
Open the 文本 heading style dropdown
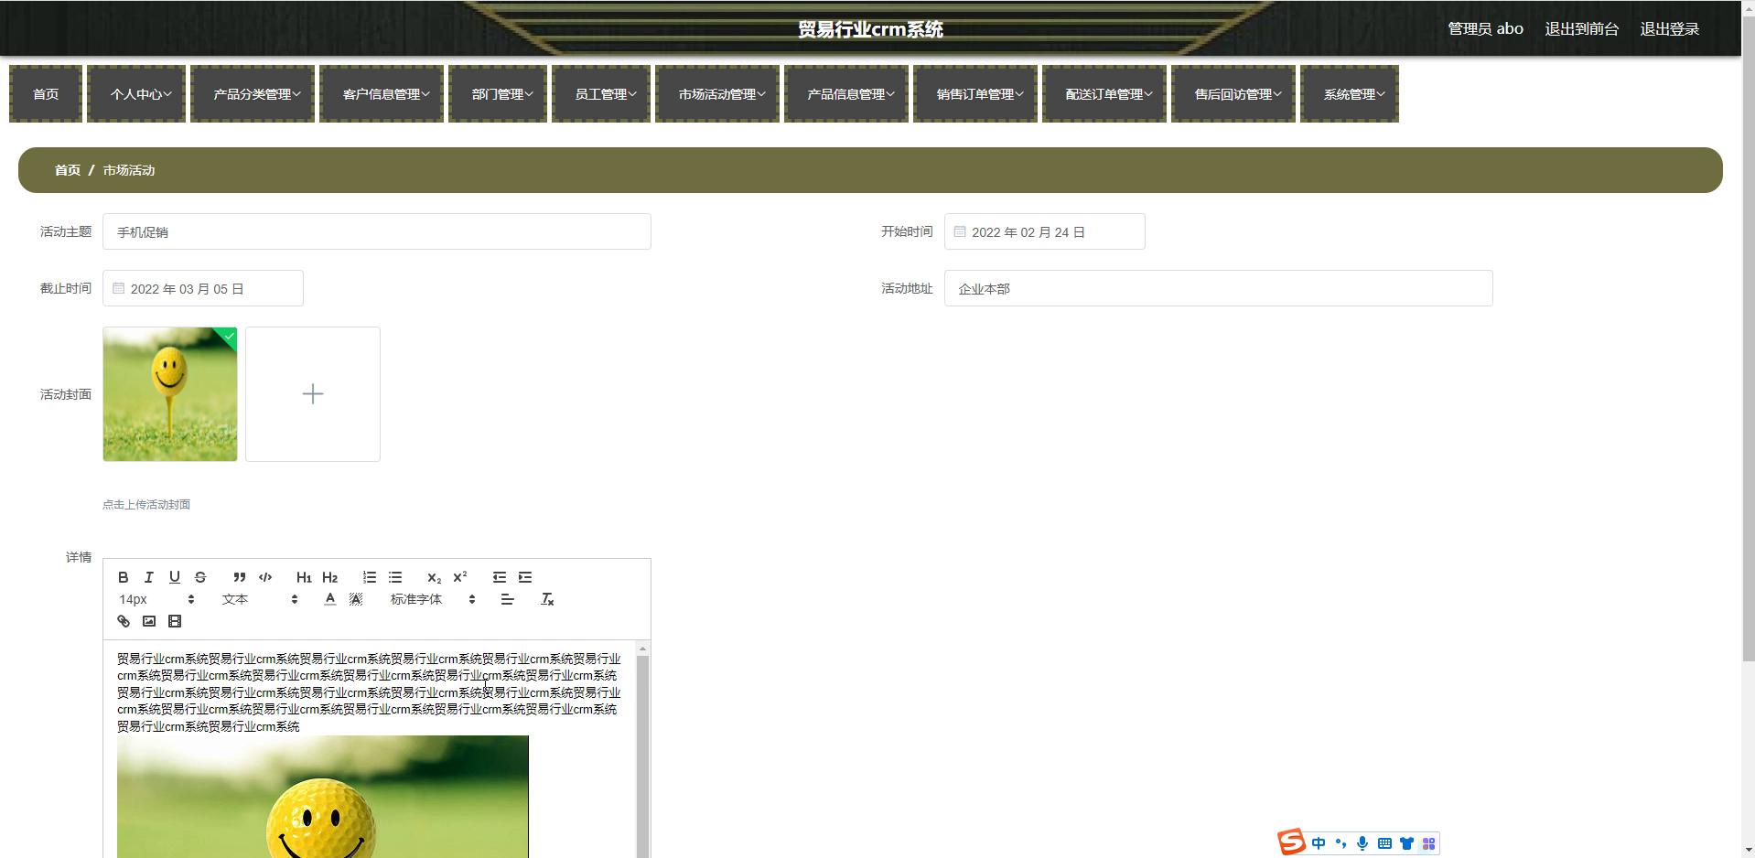click(x=259, y=599)
